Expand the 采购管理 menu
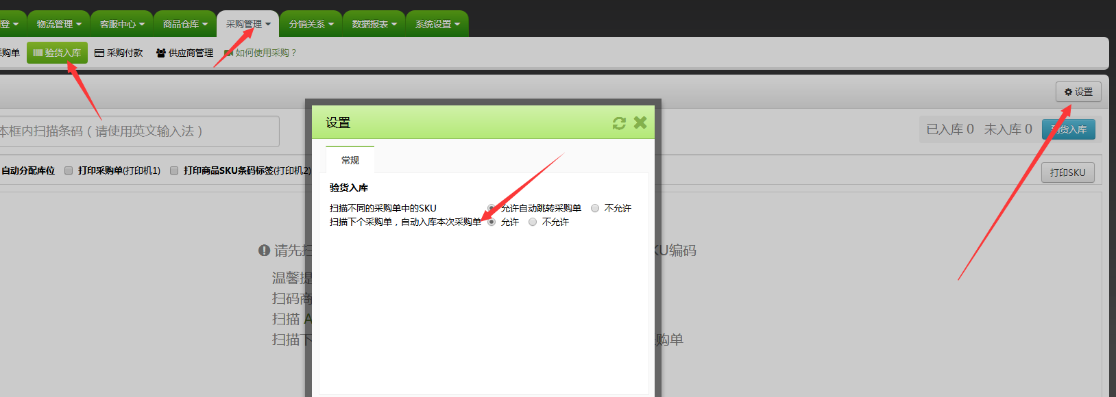The image size is (1116, 397). (248, 24)
